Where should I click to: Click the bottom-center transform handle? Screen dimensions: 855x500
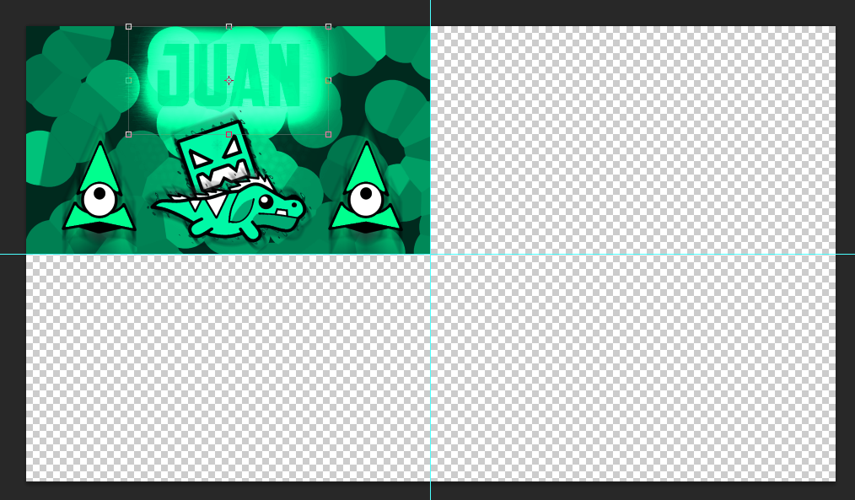tap(229, 134)
